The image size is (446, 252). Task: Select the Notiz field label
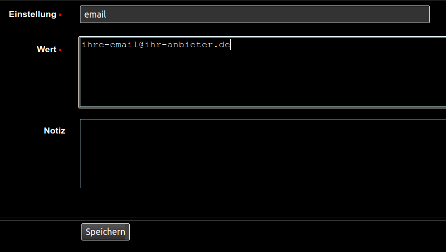(55, 131)
